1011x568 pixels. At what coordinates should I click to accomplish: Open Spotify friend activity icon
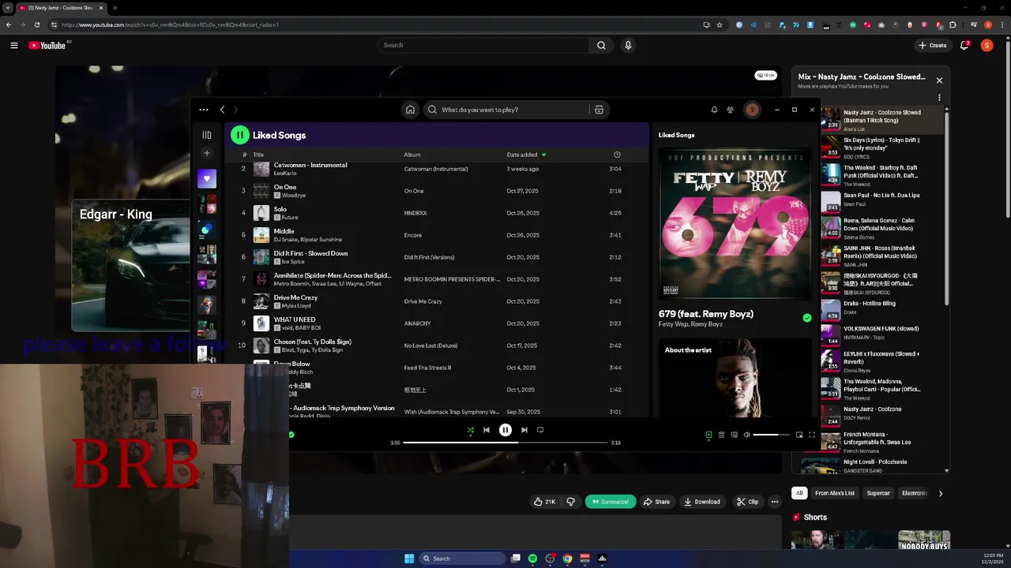pyautogui.click(x=730, y=110)
